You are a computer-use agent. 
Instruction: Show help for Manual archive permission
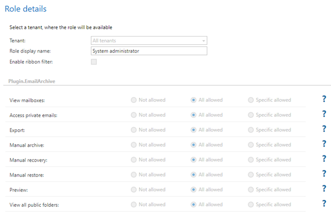tap(324, 144)
